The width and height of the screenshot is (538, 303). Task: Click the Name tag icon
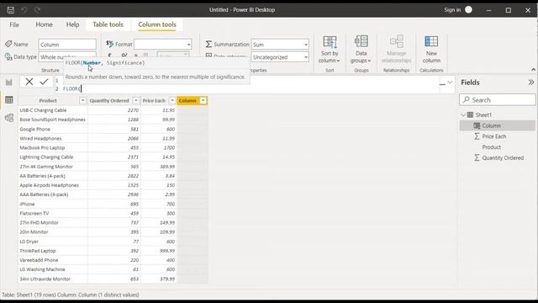click(x=8, y=44)
